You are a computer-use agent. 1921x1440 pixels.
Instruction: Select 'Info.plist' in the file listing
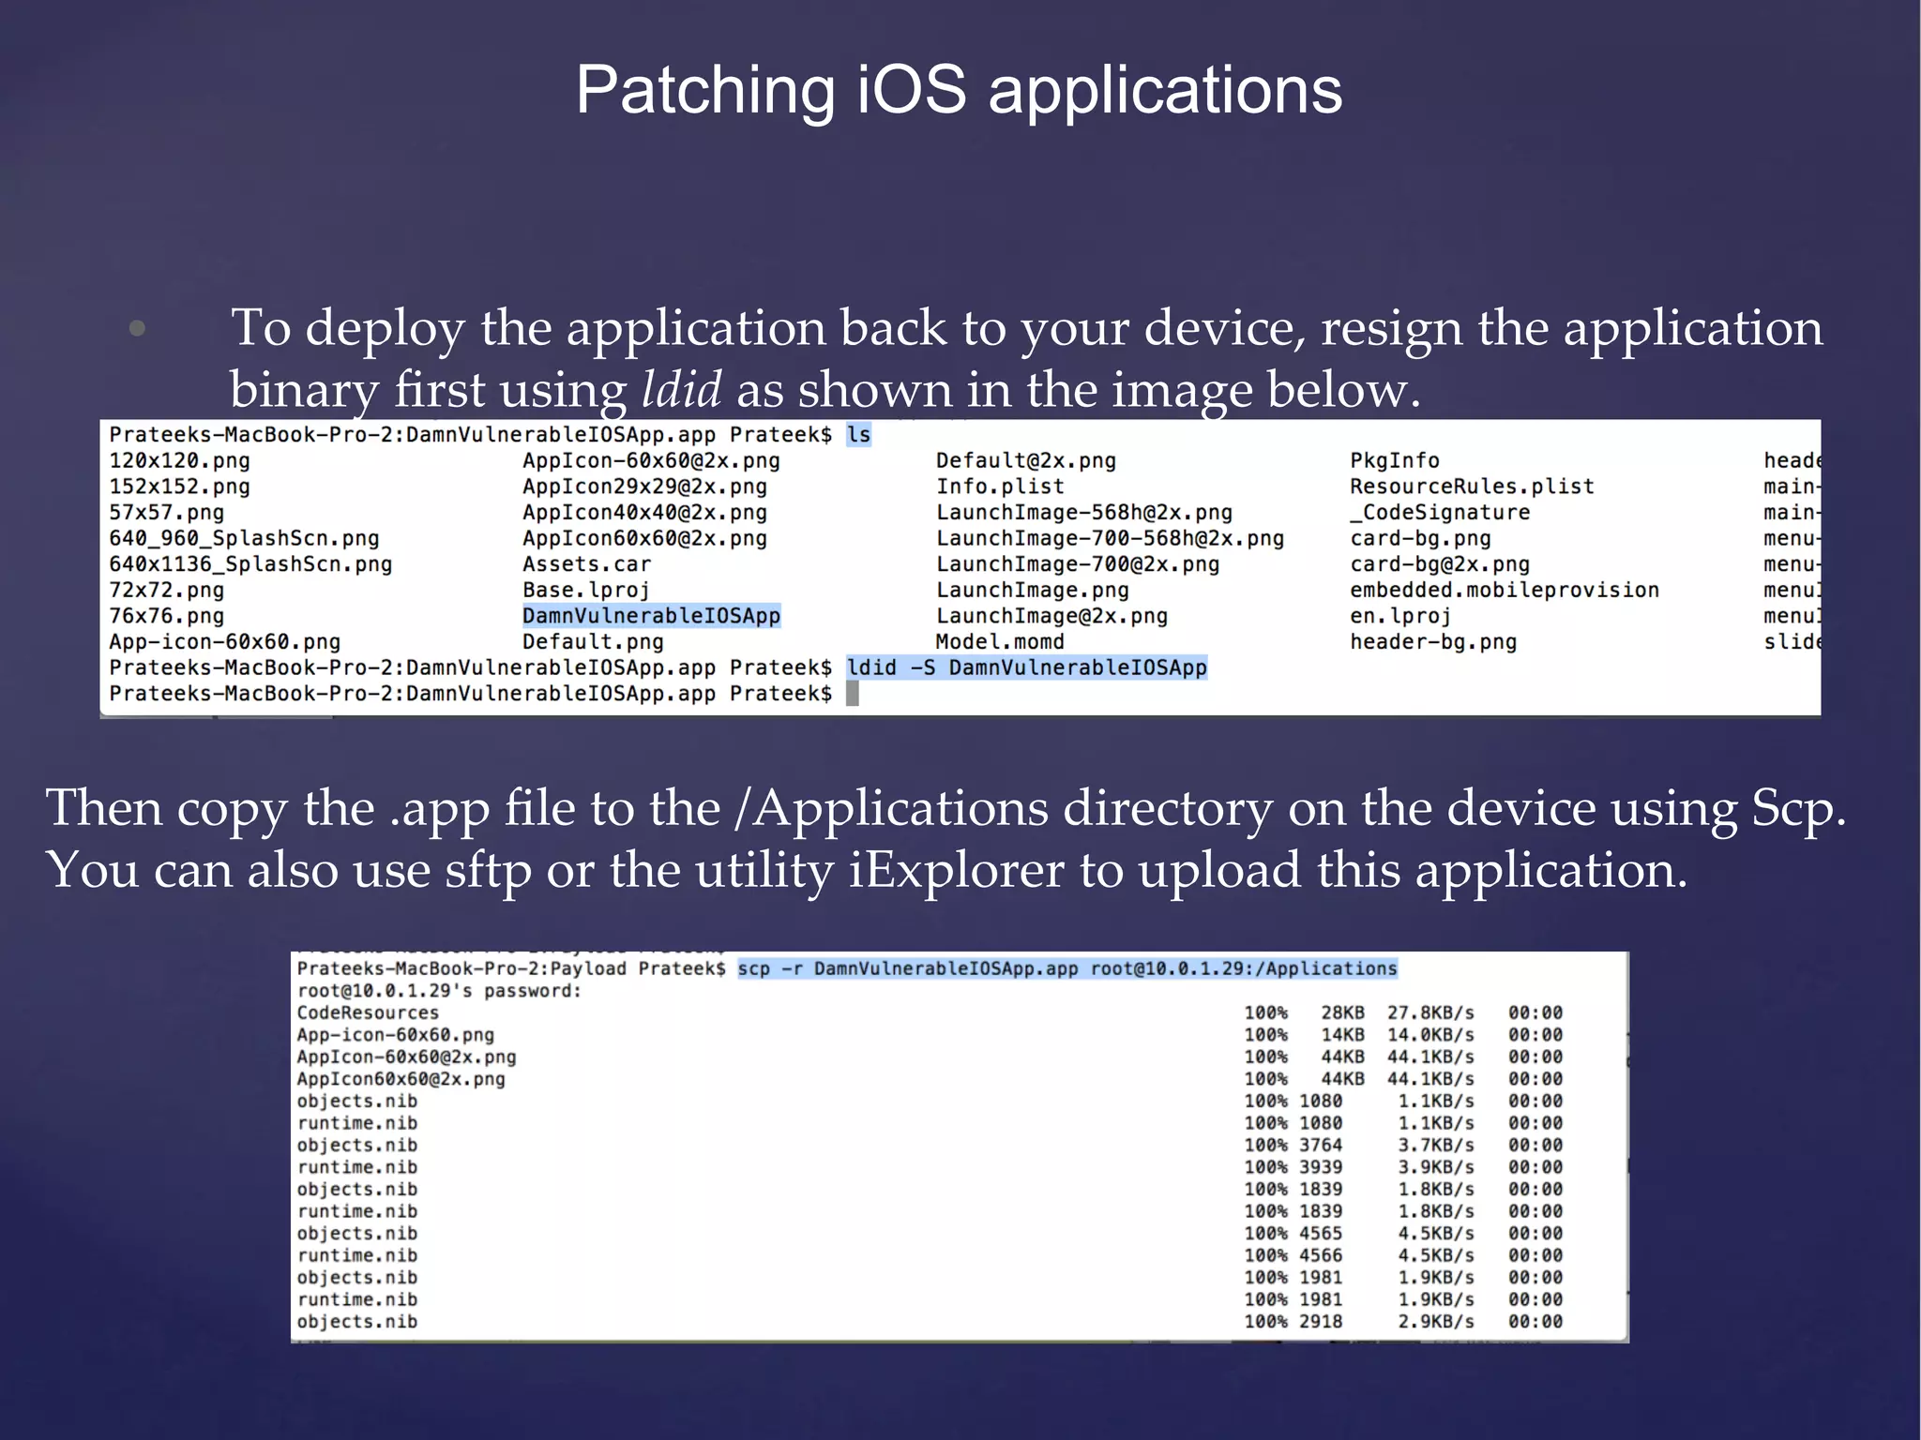click(1000, 487)
